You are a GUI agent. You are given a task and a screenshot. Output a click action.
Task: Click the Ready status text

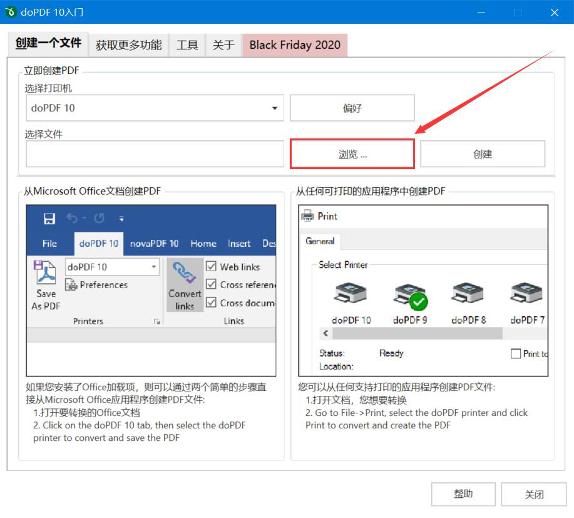391,353
